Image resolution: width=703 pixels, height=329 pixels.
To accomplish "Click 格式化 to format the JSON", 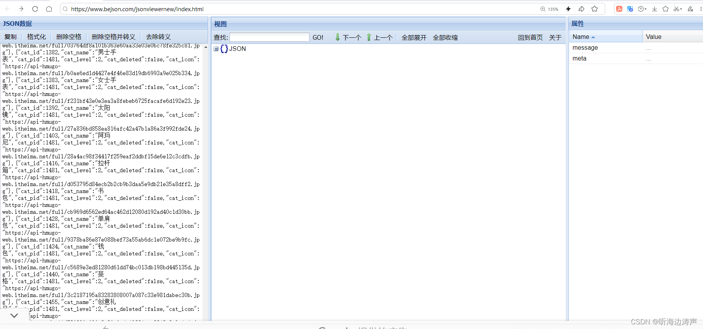I will (36, 37).
